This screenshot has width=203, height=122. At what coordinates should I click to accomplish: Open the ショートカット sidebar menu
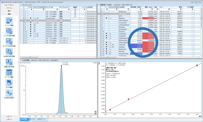pos(9,5)
